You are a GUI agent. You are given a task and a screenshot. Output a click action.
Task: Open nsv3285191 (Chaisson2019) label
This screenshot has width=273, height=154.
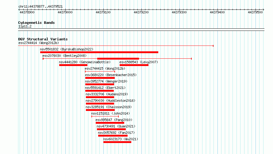point(109,107)
